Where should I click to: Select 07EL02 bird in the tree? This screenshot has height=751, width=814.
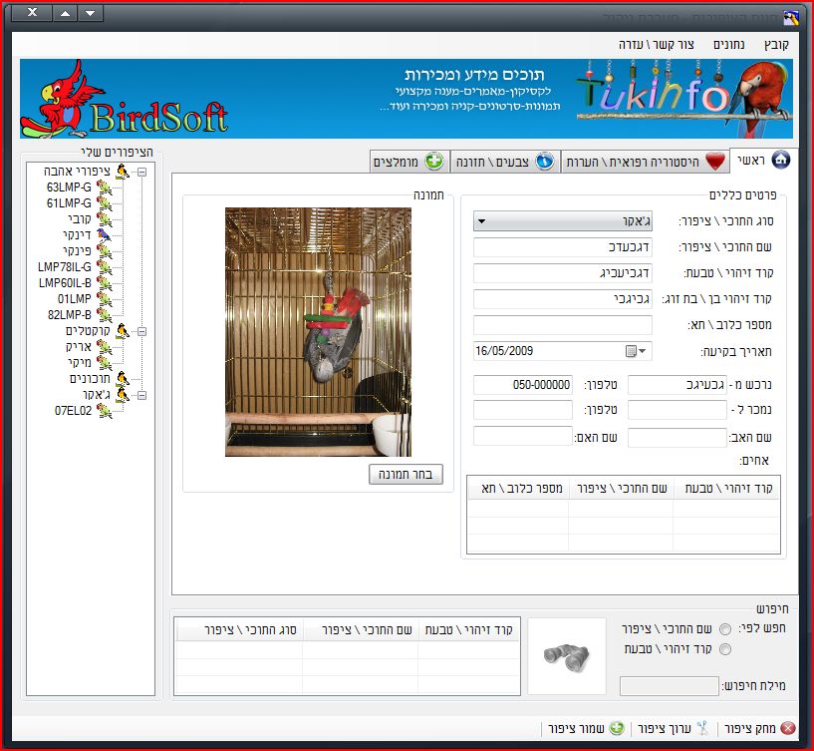click(x=74, y=410)
